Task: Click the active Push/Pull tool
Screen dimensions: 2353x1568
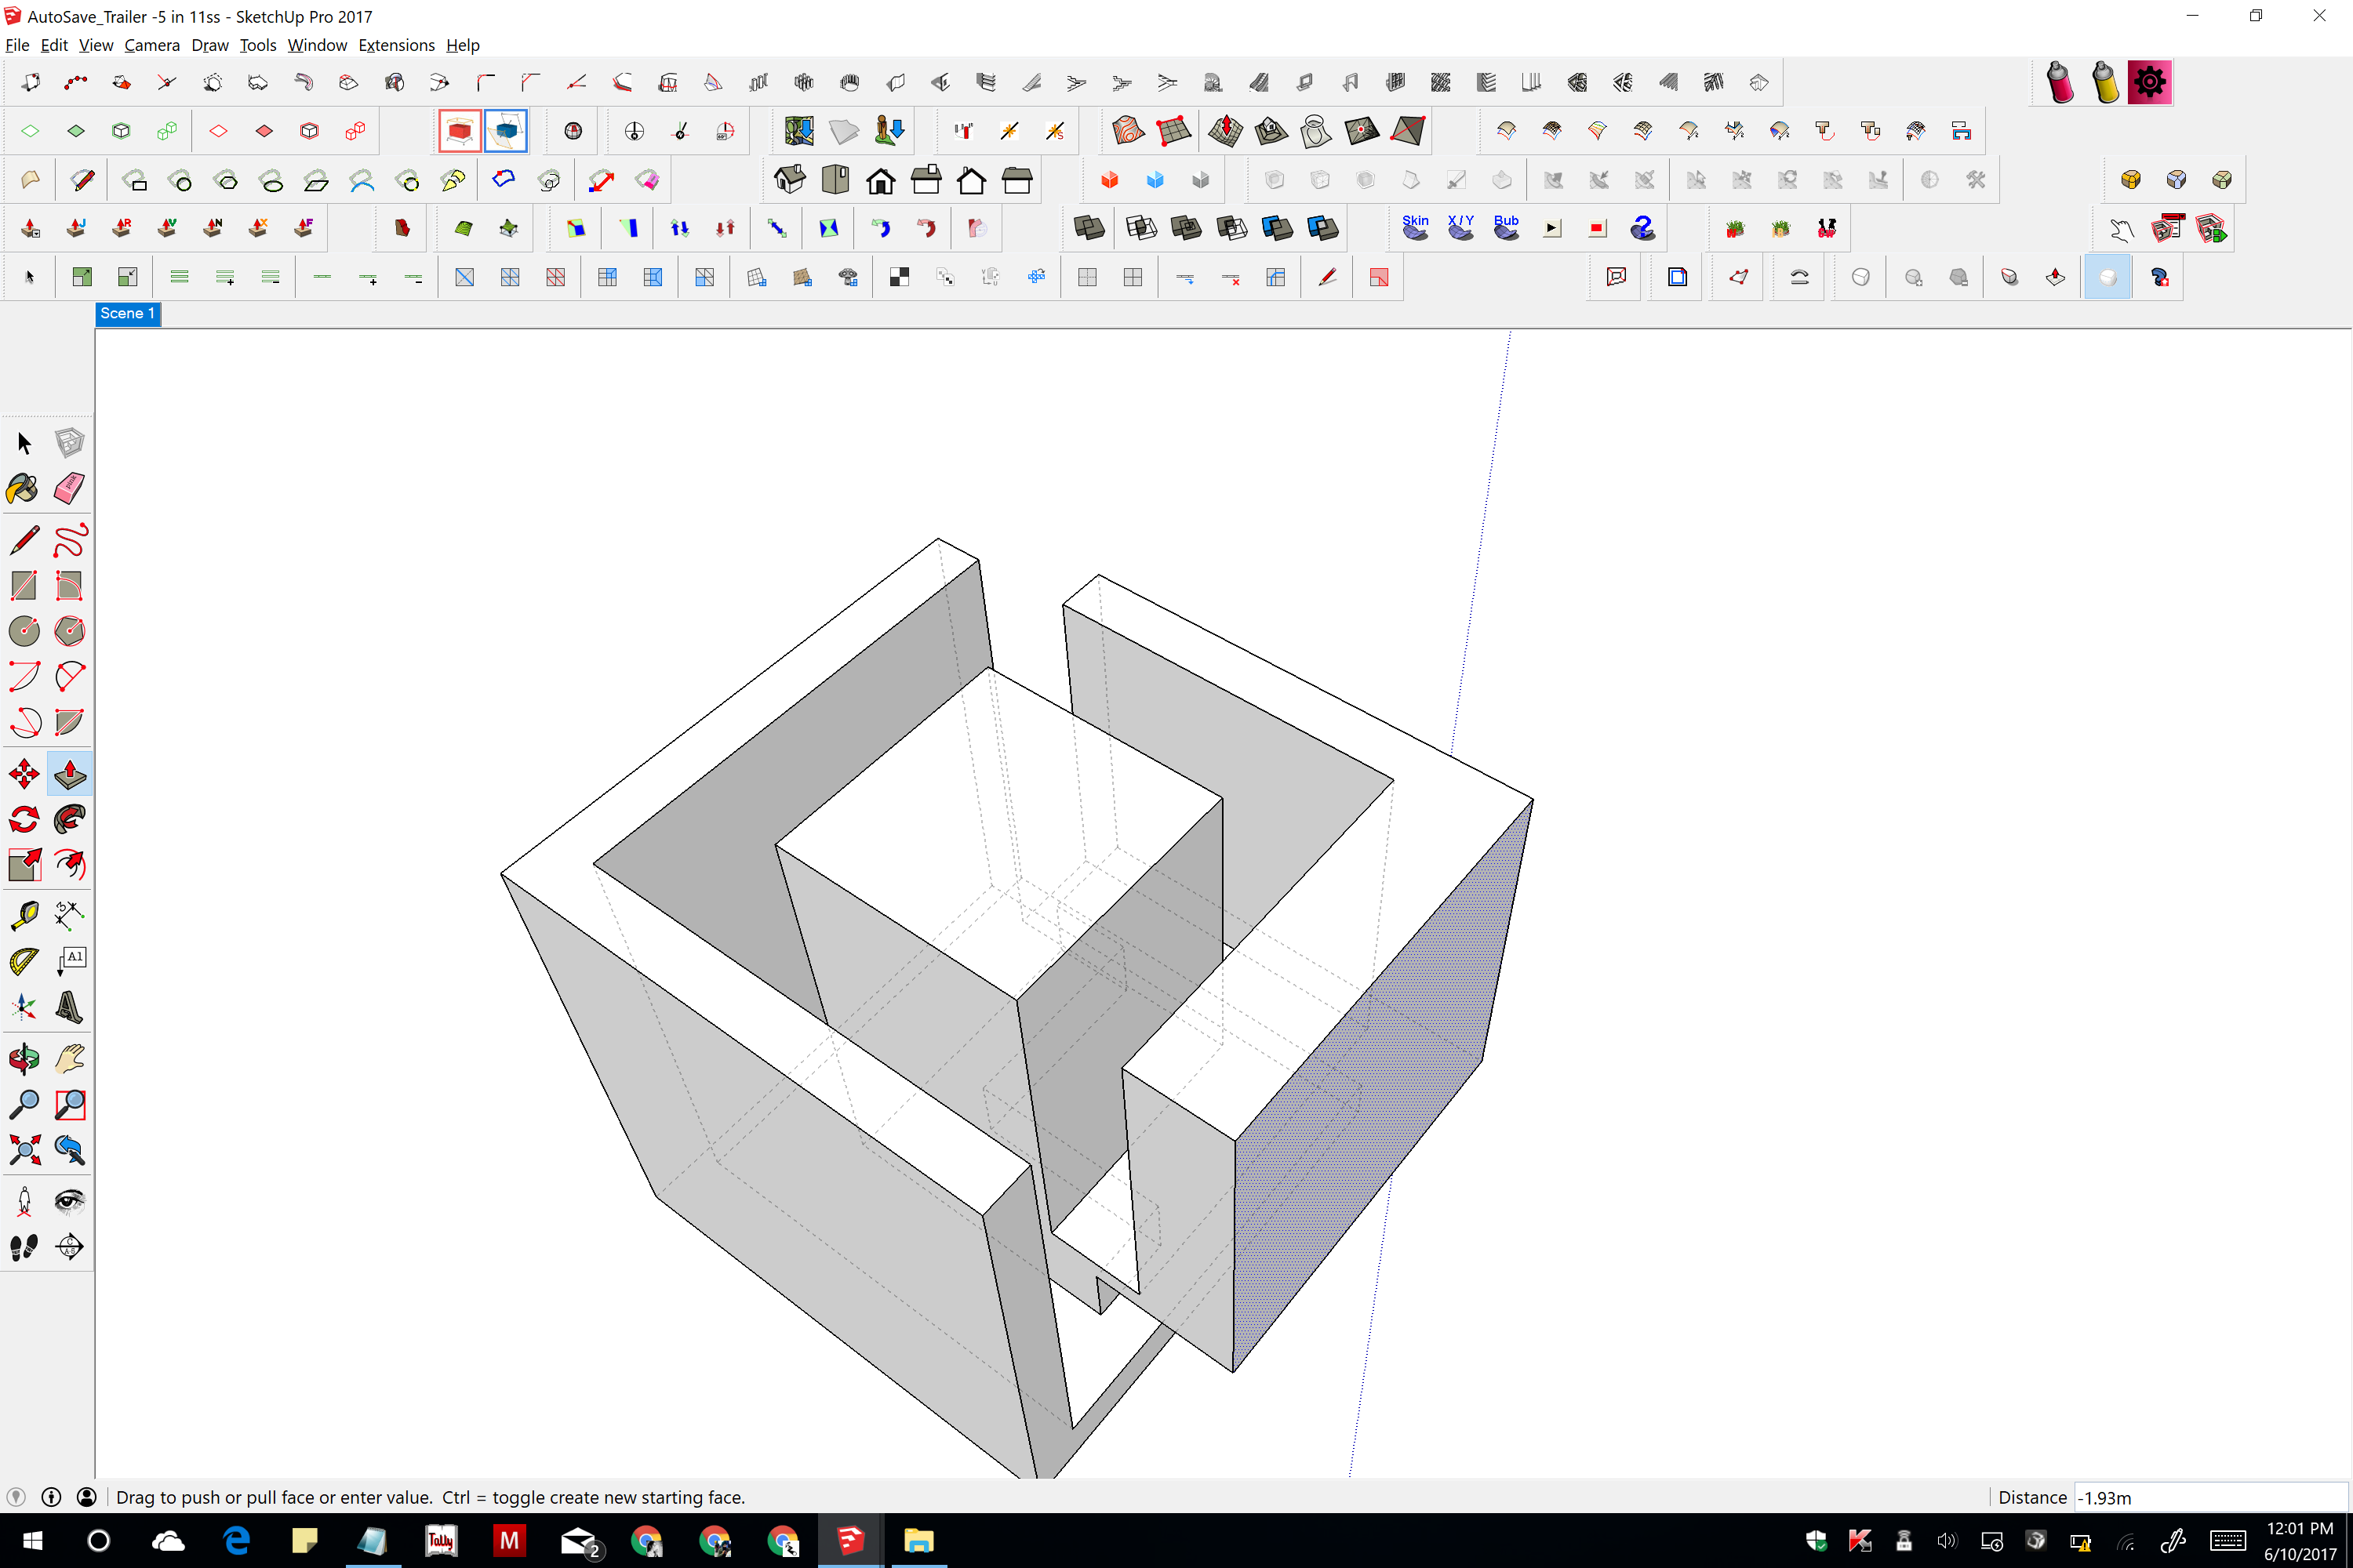Action: point(69,774)
